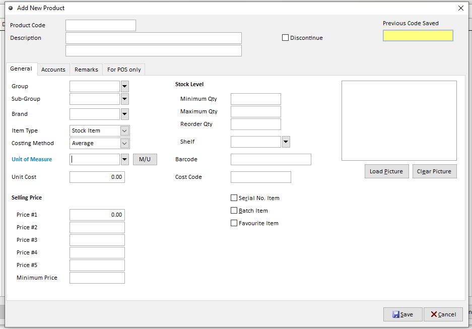Click the Unit Cost field showing 0.00
The height and width of the screenshot is (329, 472).
[97, 177]
